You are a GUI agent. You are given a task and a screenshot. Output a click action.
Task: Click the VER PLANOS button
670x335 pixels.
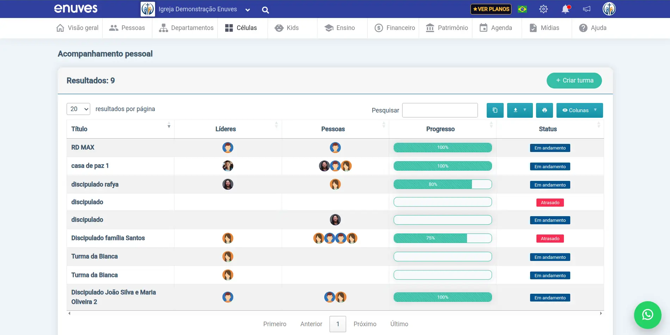coord(491,9)
